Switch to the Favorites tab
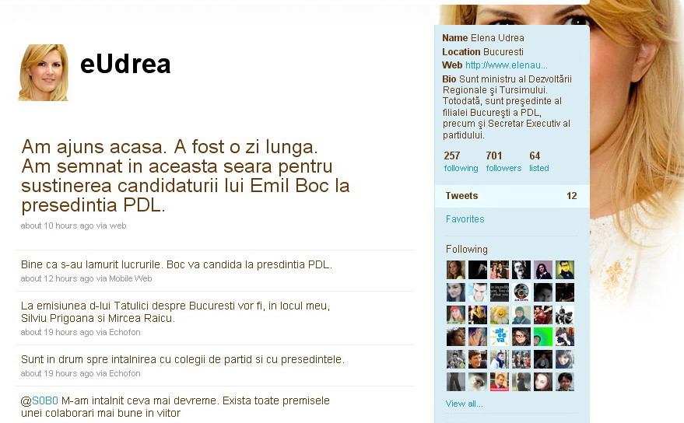The width and height of the screenshot is (684, 423). (465, 219)
